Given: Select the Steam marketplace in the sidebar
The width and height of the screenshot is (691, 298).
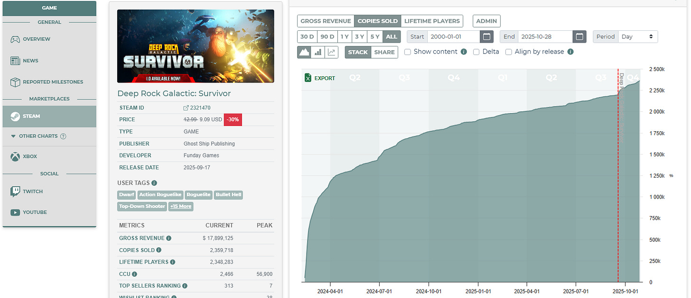Looking at the screenshot, I should coord(49,116).
